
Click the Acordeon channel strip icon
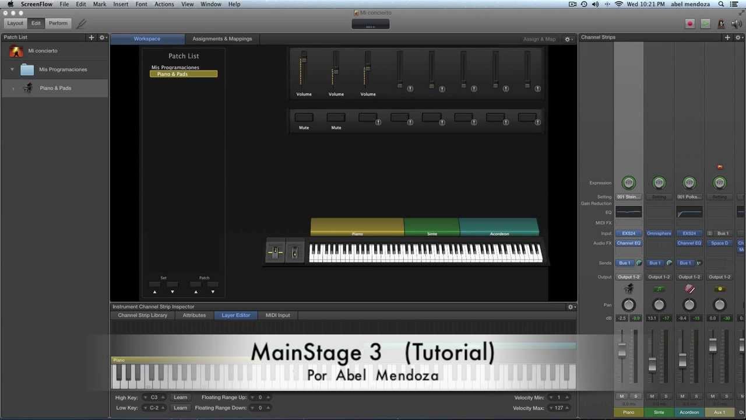(689, 289)
